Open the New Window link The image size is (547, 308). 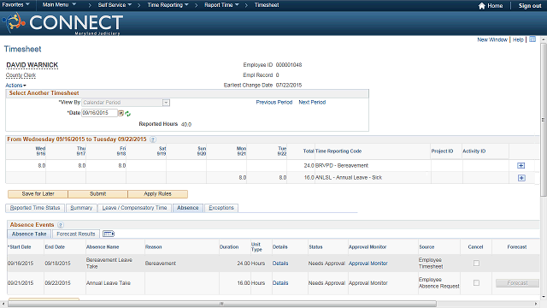tap(492, 40)
